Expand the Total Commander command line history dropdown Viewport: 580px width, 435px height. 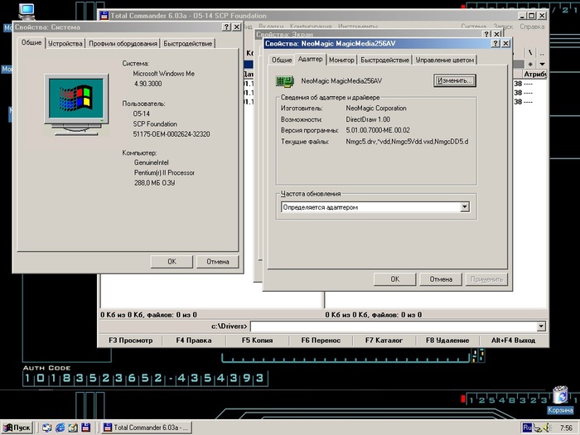(x=541, y=326)
